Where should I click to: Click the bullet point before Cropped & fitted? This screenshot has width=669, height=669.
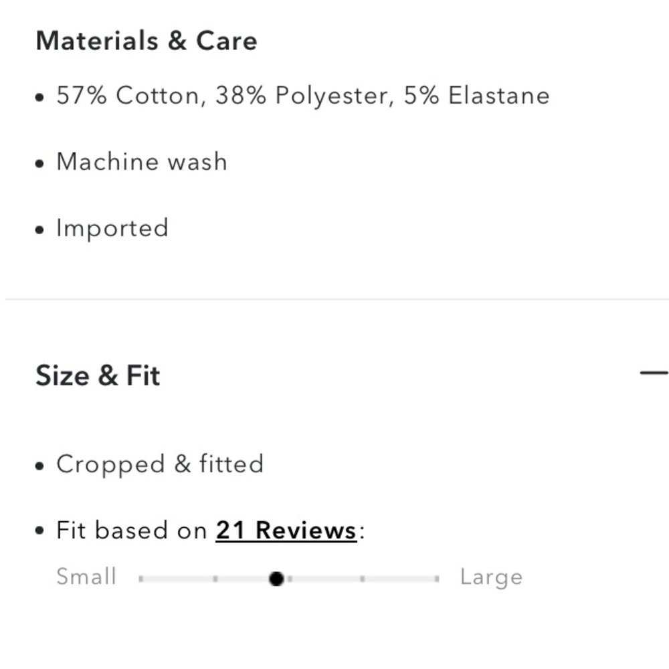click(x=39, y=466)
